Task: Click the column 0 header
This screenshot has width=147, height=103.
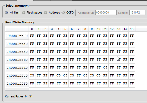Action: pos(32,29)
